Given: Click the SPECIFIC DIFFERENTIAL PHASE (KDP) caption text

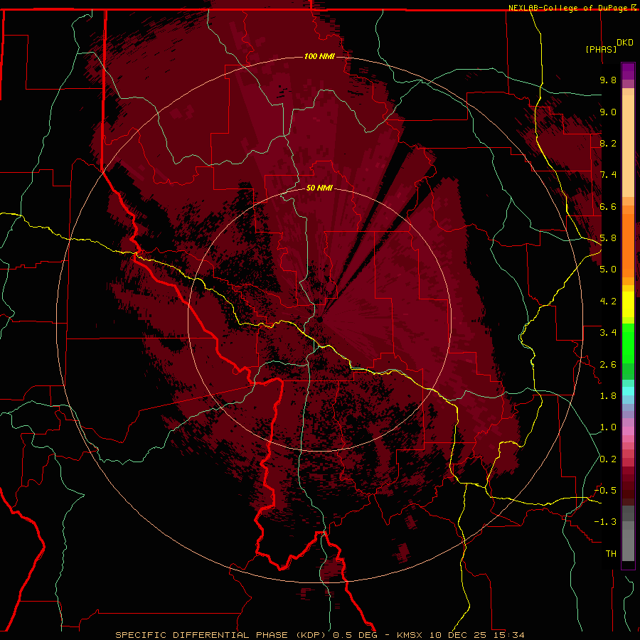Looking at the screenshot, I should (x=222, y=635).
